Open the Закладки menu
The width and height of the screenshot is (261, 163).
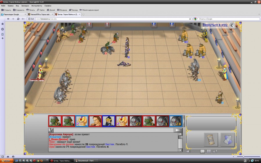tap(25, 6)
